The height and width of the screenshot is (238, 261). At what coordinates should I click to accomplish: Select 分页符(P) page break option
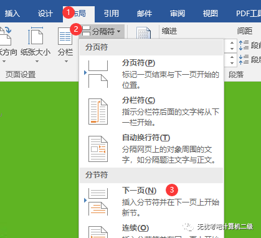[151, 74]
